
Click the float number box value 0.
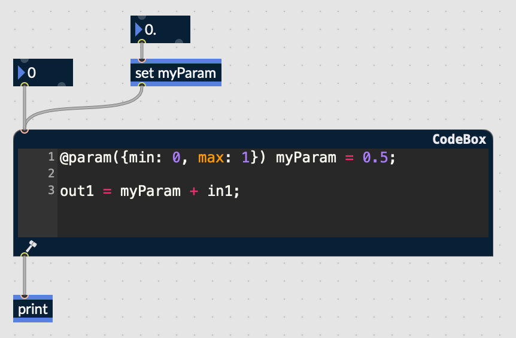(x=150, y=29)
